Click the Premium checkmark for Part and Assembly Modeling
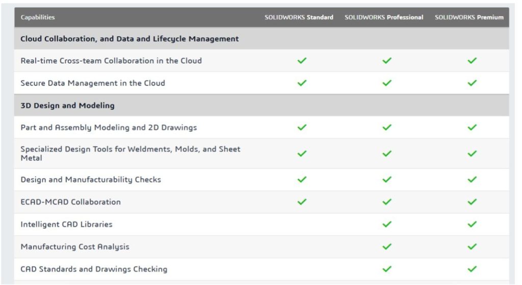 pos(472,127)
